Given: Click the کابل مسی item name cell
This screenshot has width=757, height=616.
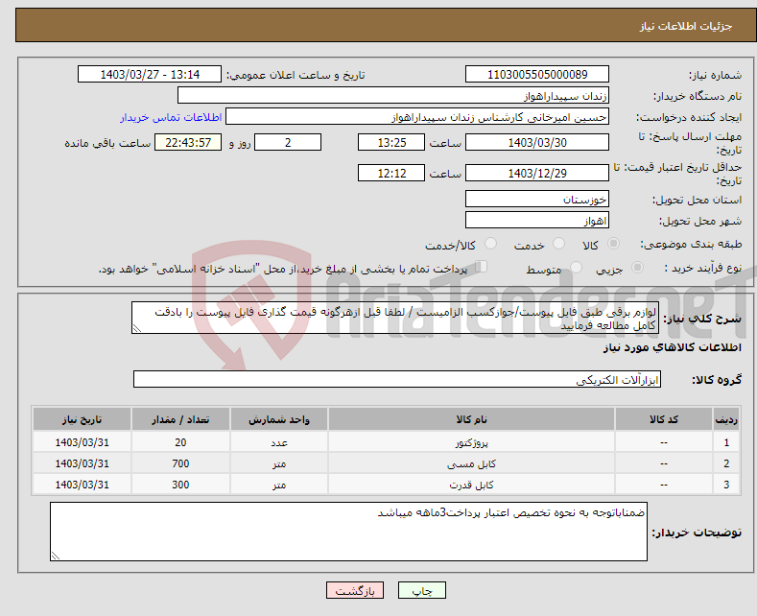Looking at the screenshot, I should [471, 463].
